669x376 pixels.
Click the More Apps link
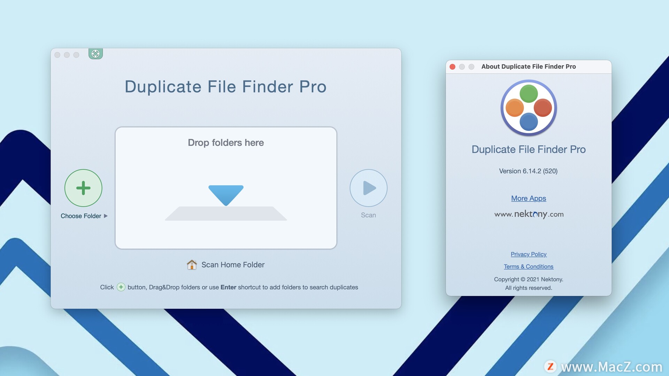point(528,198)
